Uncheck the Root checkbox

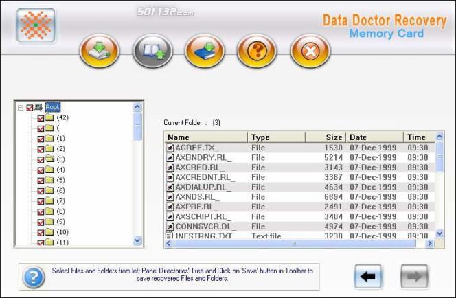pos(30,108)
